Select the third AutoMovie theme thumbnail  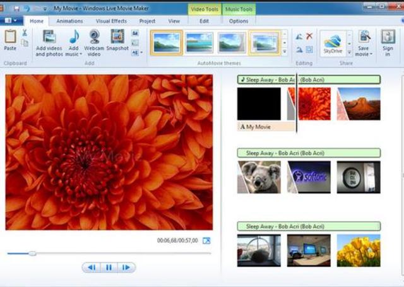point(232,43)
